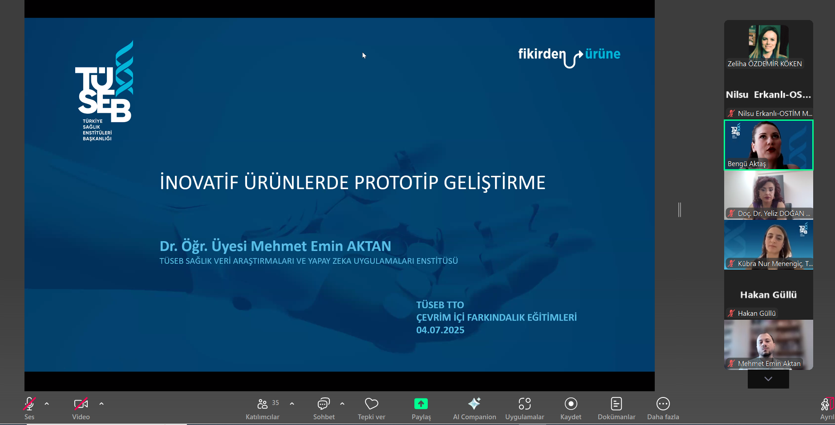Unmute microphone with the Ses button
Viewport: 835px width, 425px height.
pos(29,408)
